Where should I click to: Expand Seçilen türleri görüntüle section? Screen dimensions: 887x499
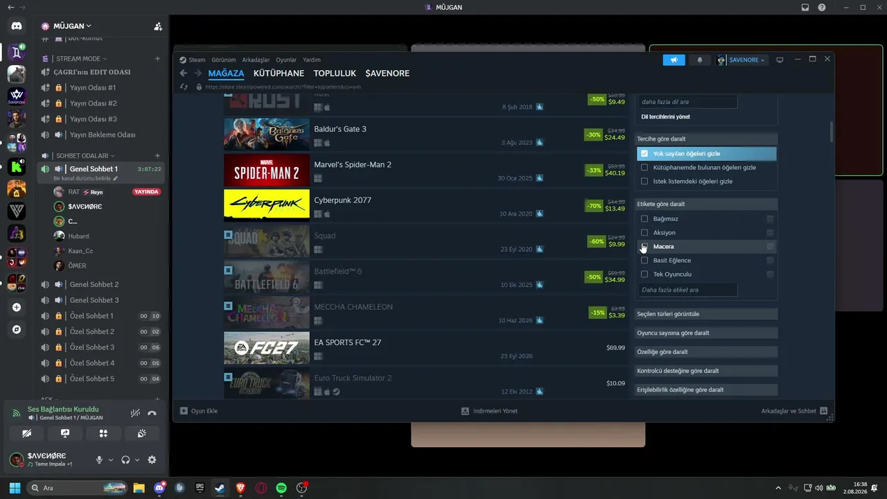click(x=706, y=314)
